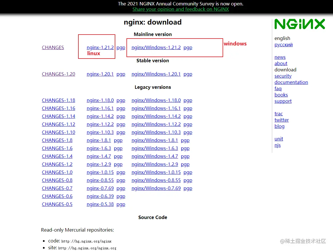This screenshot has height=251, width=333.
Task: Open the twitter link
Action: tap(282, 120)
